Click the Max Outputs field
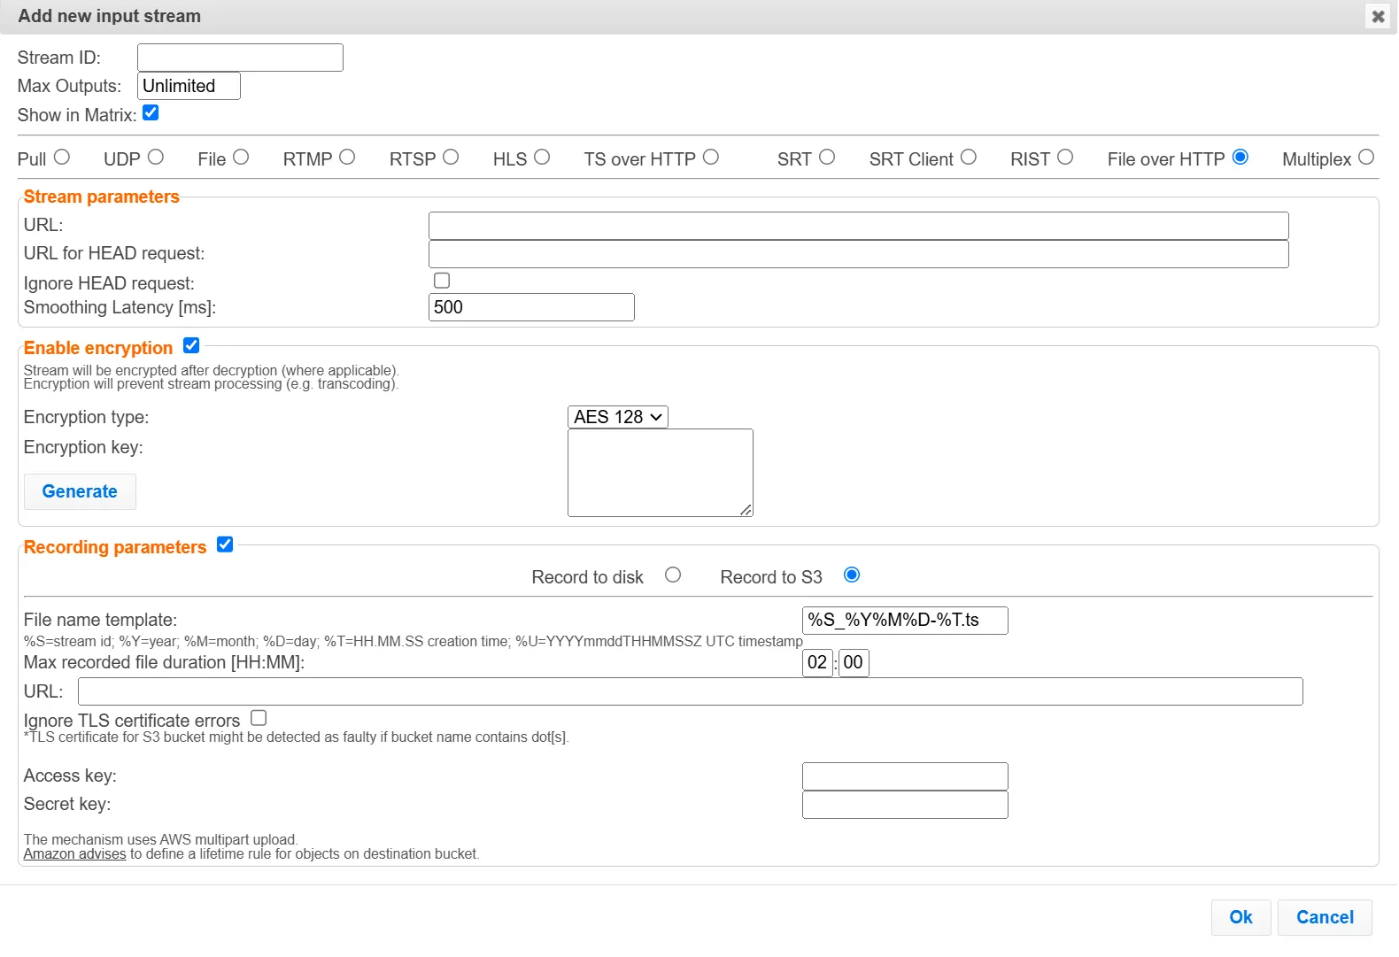Viewport: 1399px width, 957px height. click(x=189, y=86)
